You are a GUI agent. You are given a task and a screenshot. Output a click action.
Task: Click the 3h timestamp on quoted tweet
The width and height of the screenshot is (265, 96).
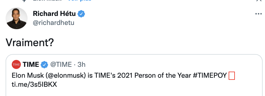(x=81, y=65)
